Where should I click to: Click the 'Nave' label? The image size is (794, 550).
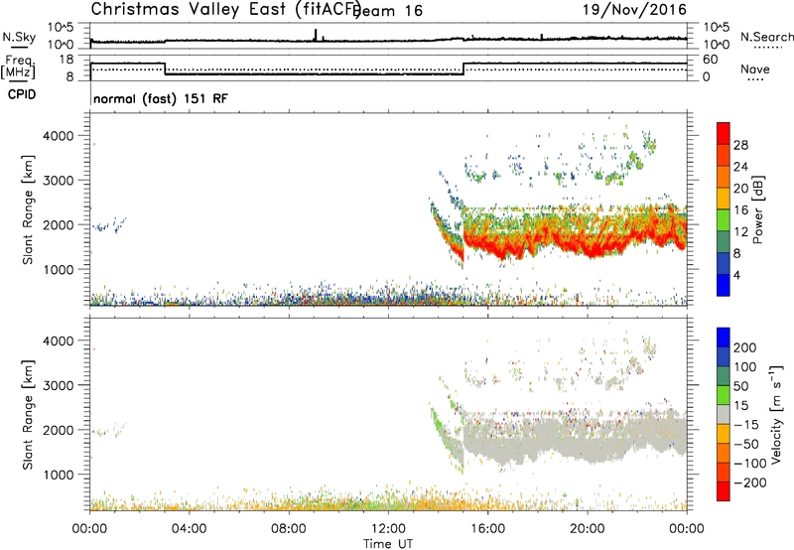(755, 69)
